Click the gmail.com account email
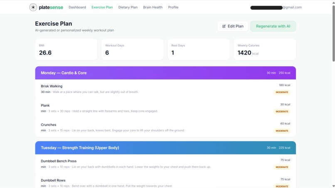The width and height of the screenshot is (335, 188). tap(276, 7)
